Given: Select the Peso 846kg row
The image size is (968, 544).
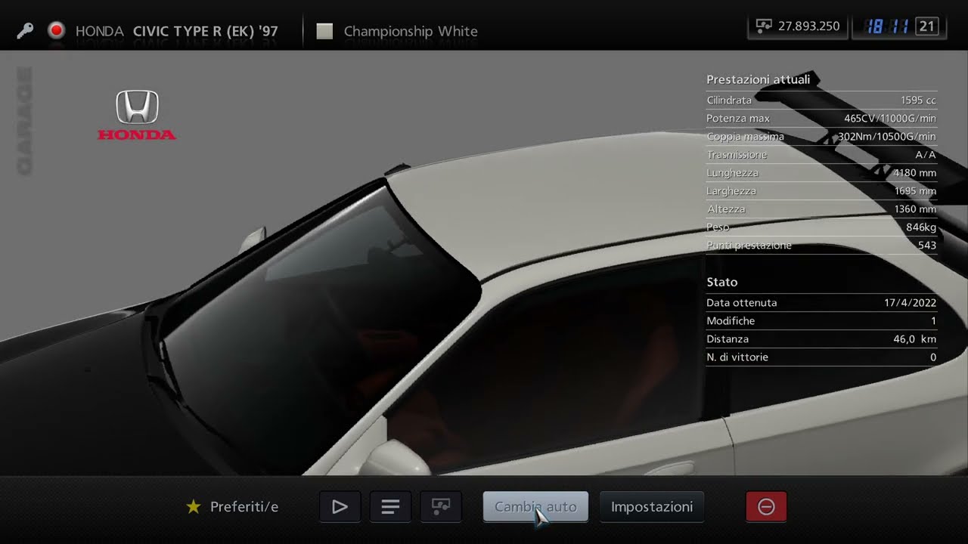Looking at the screenshot, I should [x=821, y=227].
